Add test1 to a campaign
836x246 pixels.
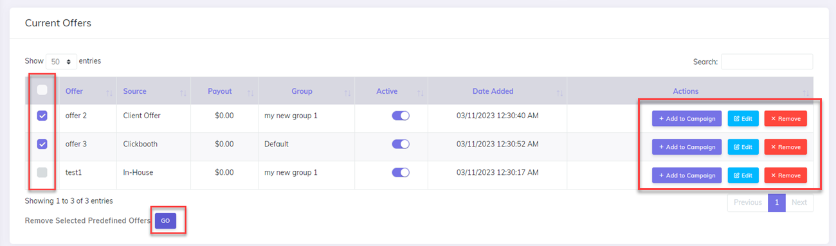687,175
